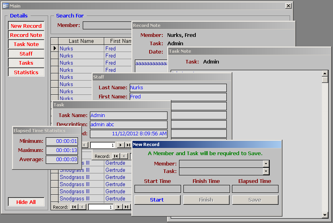This screenshot has height=223, width=333.
Task: Show the Staff form from Details
Action: pyautogui.click(x=26, y=54)
